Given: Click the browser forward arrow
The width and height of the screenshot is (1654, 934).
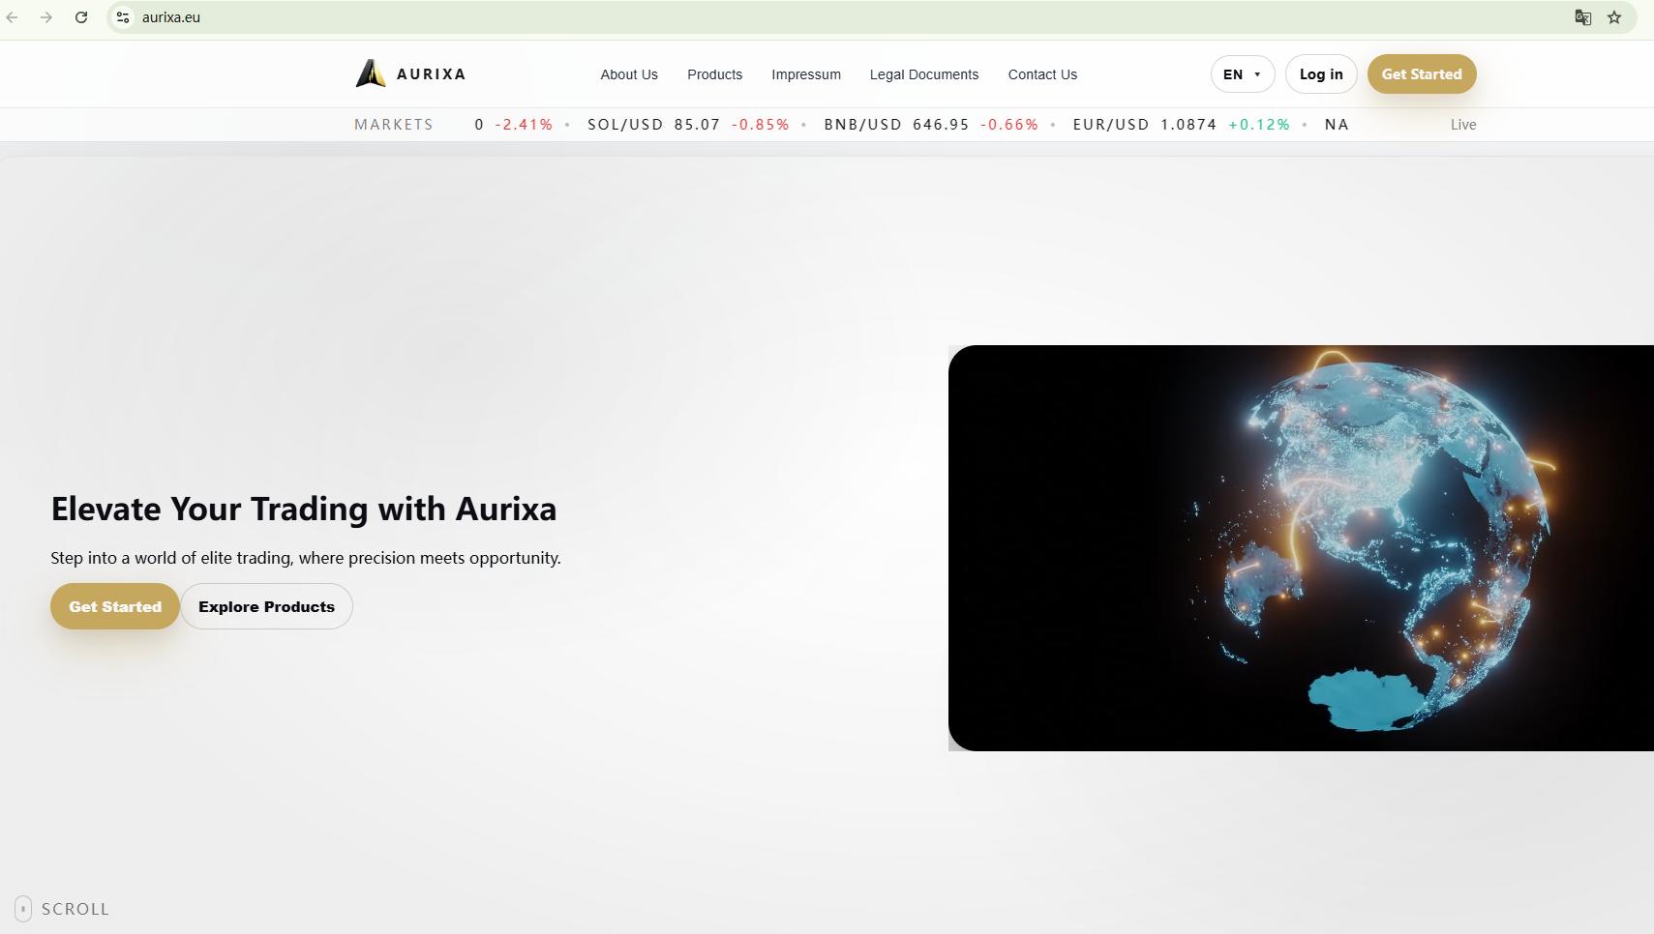Looking at the screenshot, I should (x=46, y=17).
